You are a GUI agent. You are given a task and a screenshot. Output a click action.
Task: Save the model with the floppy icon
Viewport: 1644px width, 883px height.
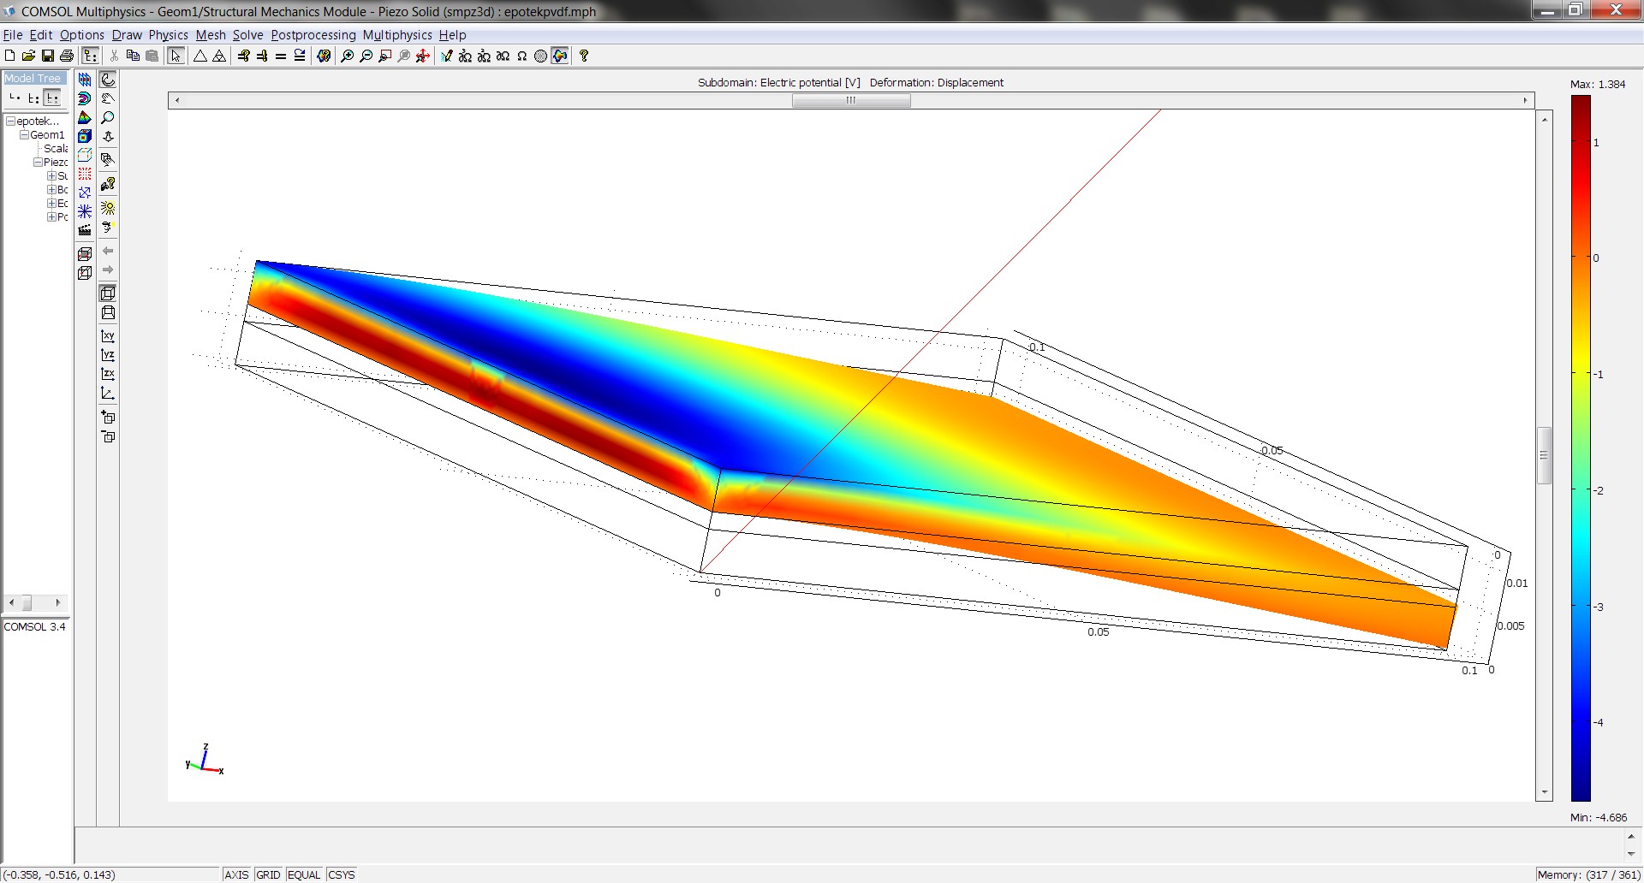coord(48,56)
